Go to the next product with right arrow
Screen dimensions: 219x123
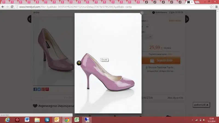(187, 19)
